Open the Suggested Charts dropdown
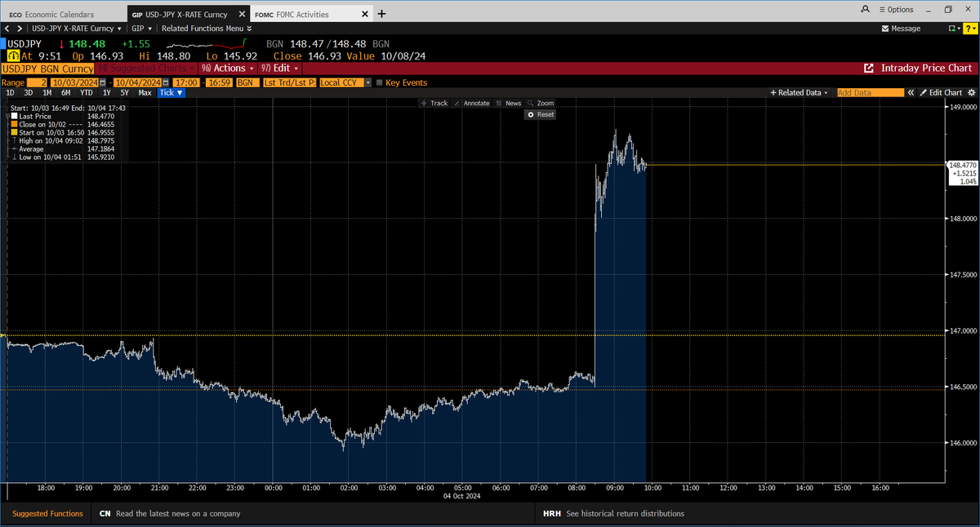 click(x=145, y=69)
